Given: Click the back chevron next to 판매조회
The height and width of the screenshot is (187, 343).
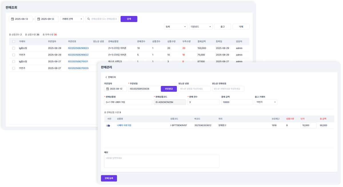Looking at the screenshot, I should [106, 77].
